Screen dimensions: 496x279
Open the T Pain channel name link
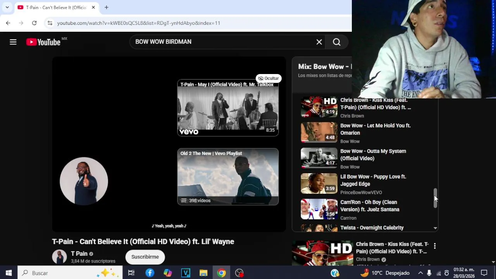pyautogui.click(x=79, y=254)
